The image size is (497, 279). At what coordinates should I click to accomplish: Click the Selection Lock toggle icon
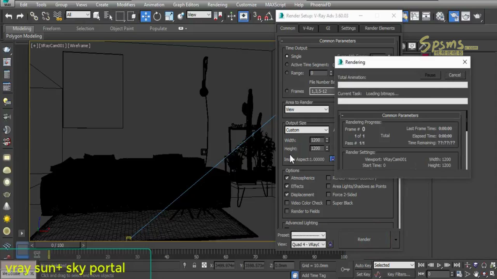[194, 265]
